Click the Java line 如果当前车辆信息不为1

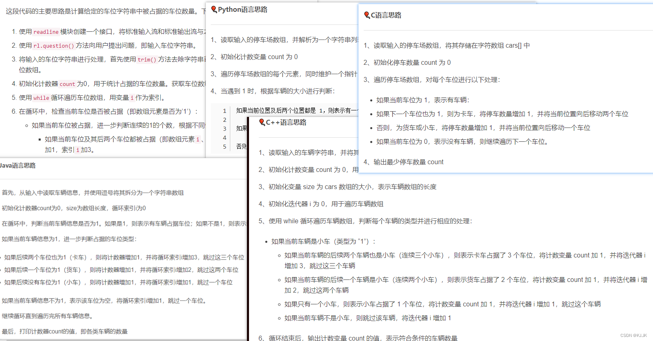click(x=105, y=301)
